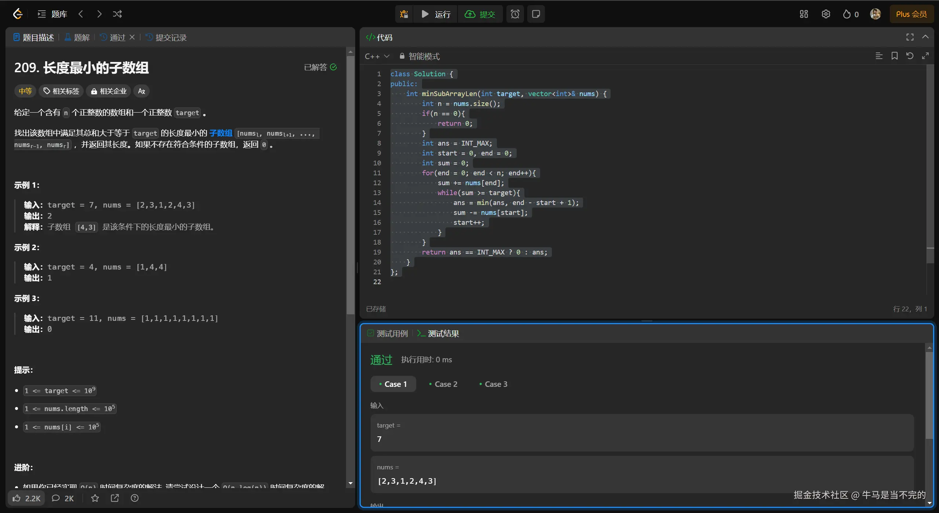Expand the 相关标签 tags section
939x513 pixels.
pyautogui.click(x=61, y=91)
